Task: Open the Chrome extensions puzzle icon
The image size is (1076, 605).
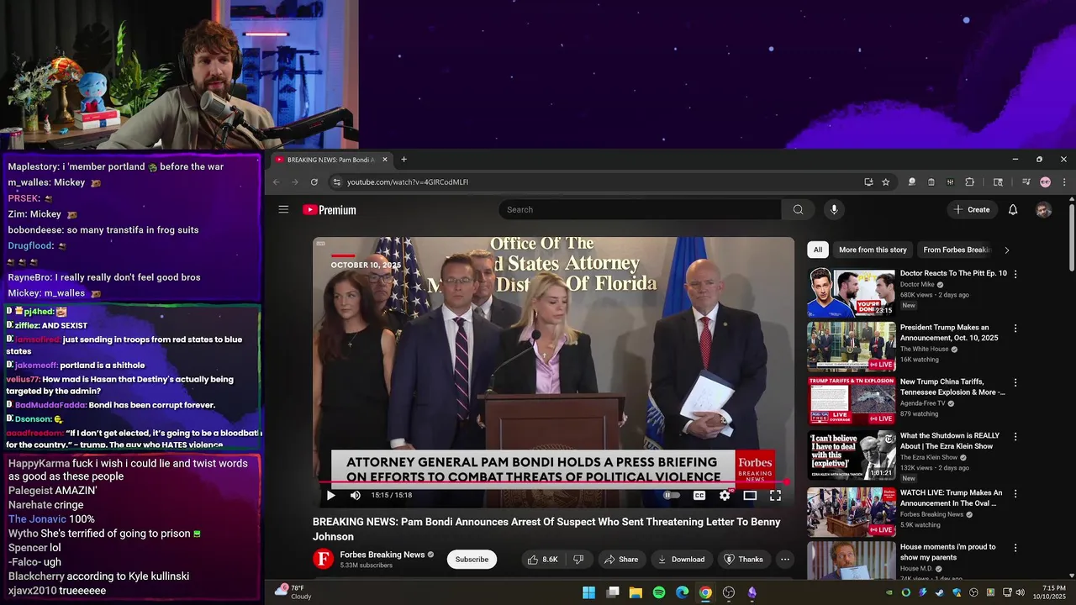Action: tap(969, 181)
